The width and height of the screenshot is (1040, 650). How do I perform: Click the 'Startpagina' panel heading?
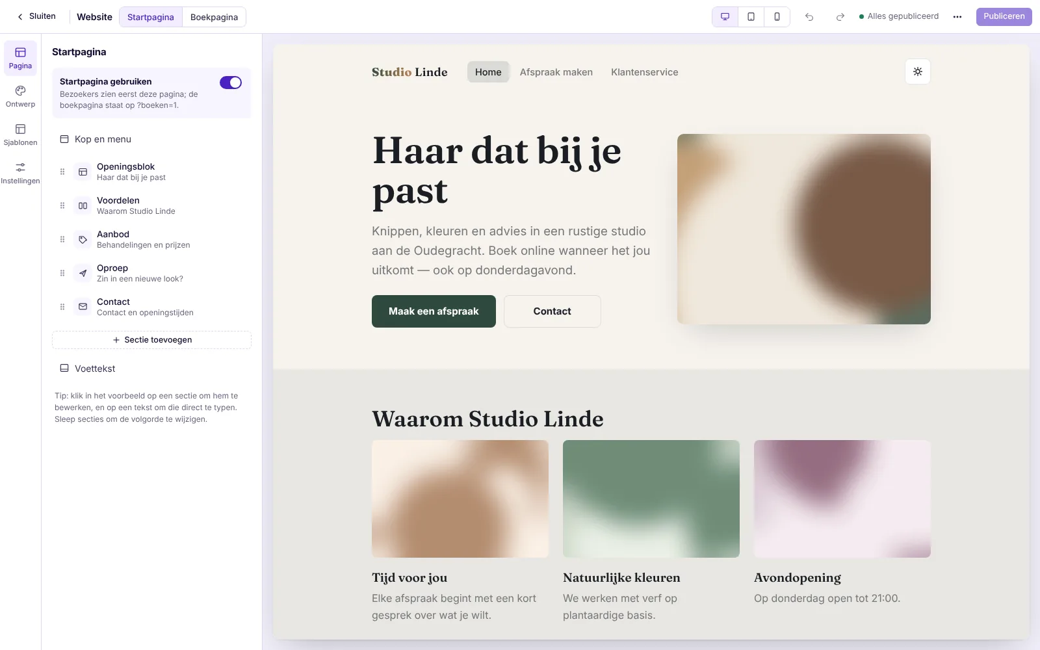(x=79, y=52)
